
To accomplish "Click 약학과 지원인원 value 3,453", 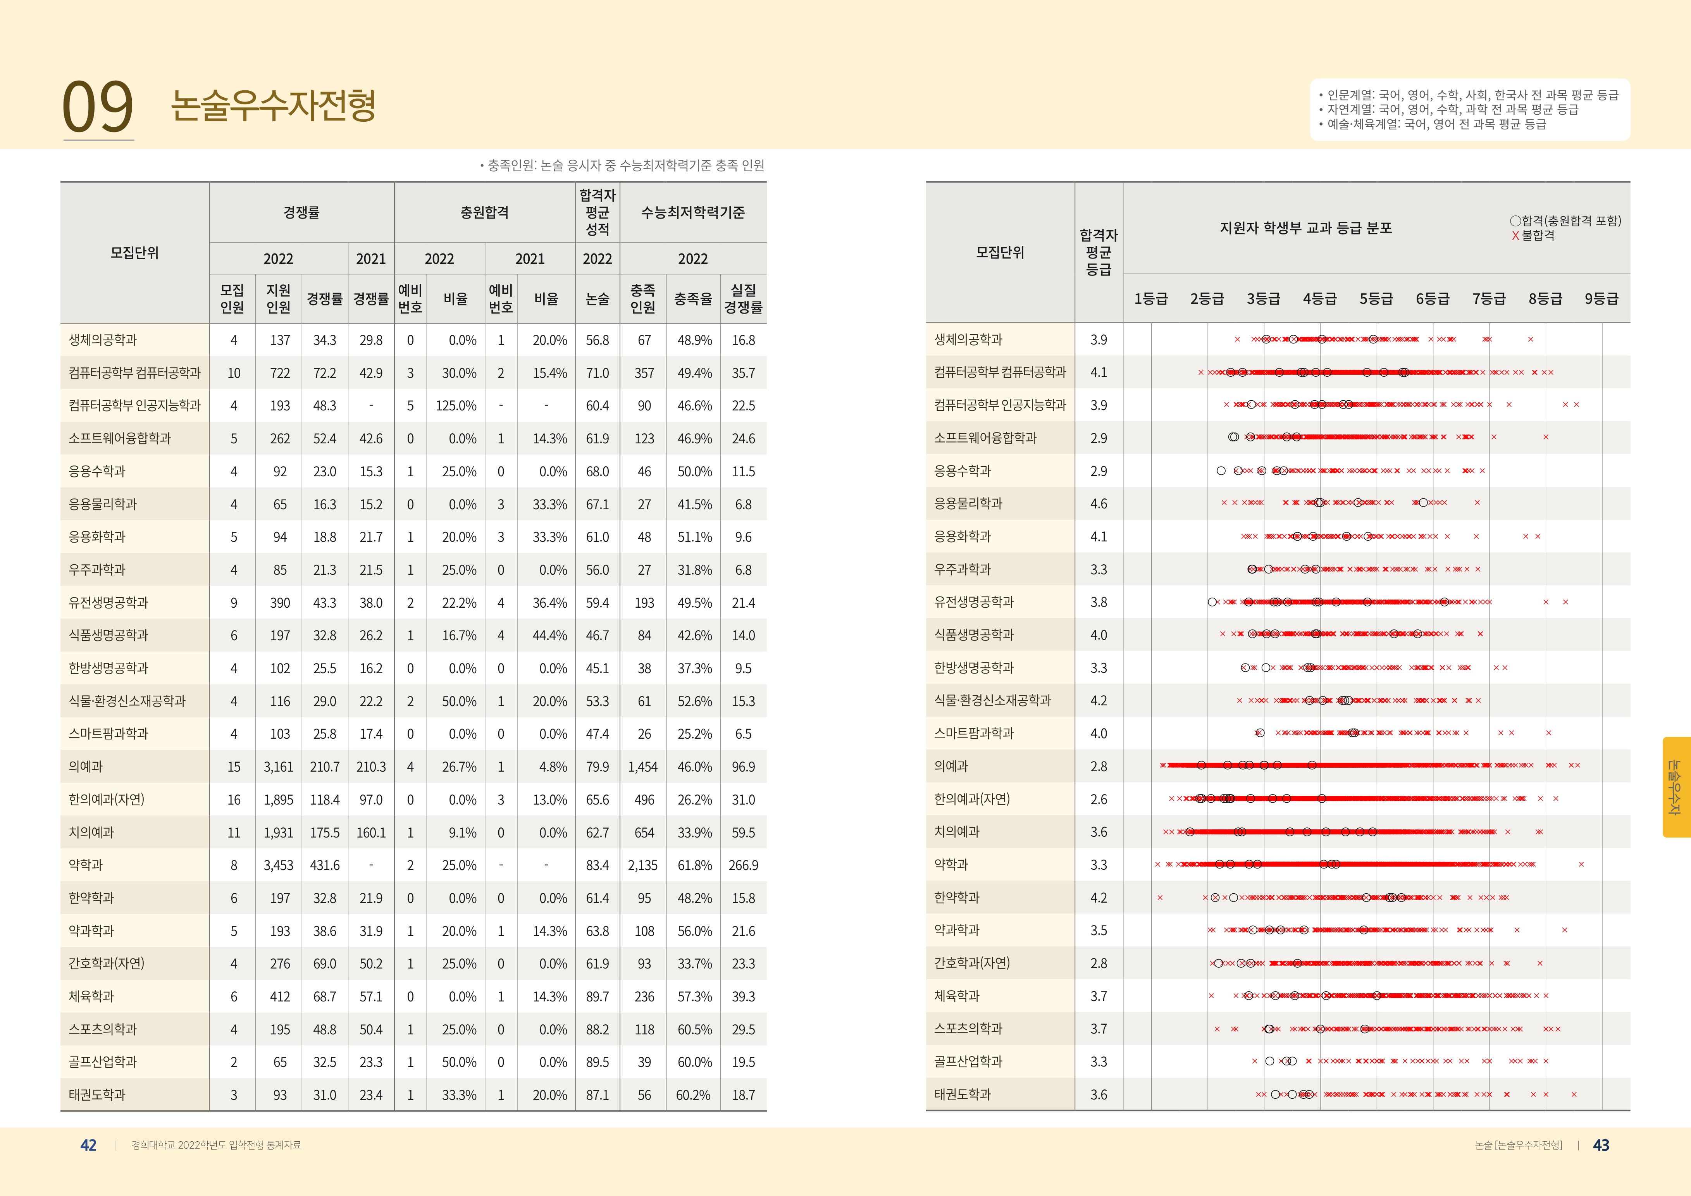I will coord(278,865).
